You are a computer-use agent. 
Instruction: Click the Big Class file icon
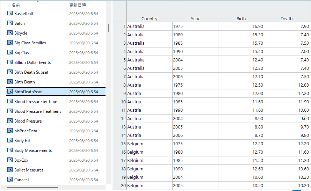click(x=10, y=52)
